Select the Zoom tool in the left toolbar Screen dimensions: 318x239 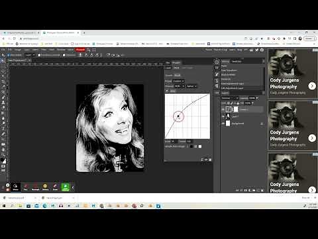point(3,155)
